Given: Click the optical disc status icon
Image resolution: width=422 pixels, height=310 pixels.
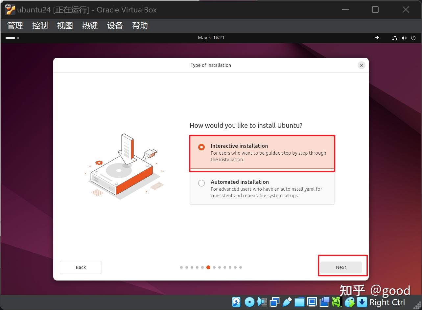Looking at the screenshot, I should pos(249,302).
